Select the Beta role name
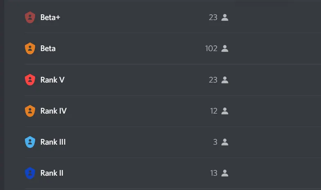Screen dimensions: 321x190 [48, 49]
